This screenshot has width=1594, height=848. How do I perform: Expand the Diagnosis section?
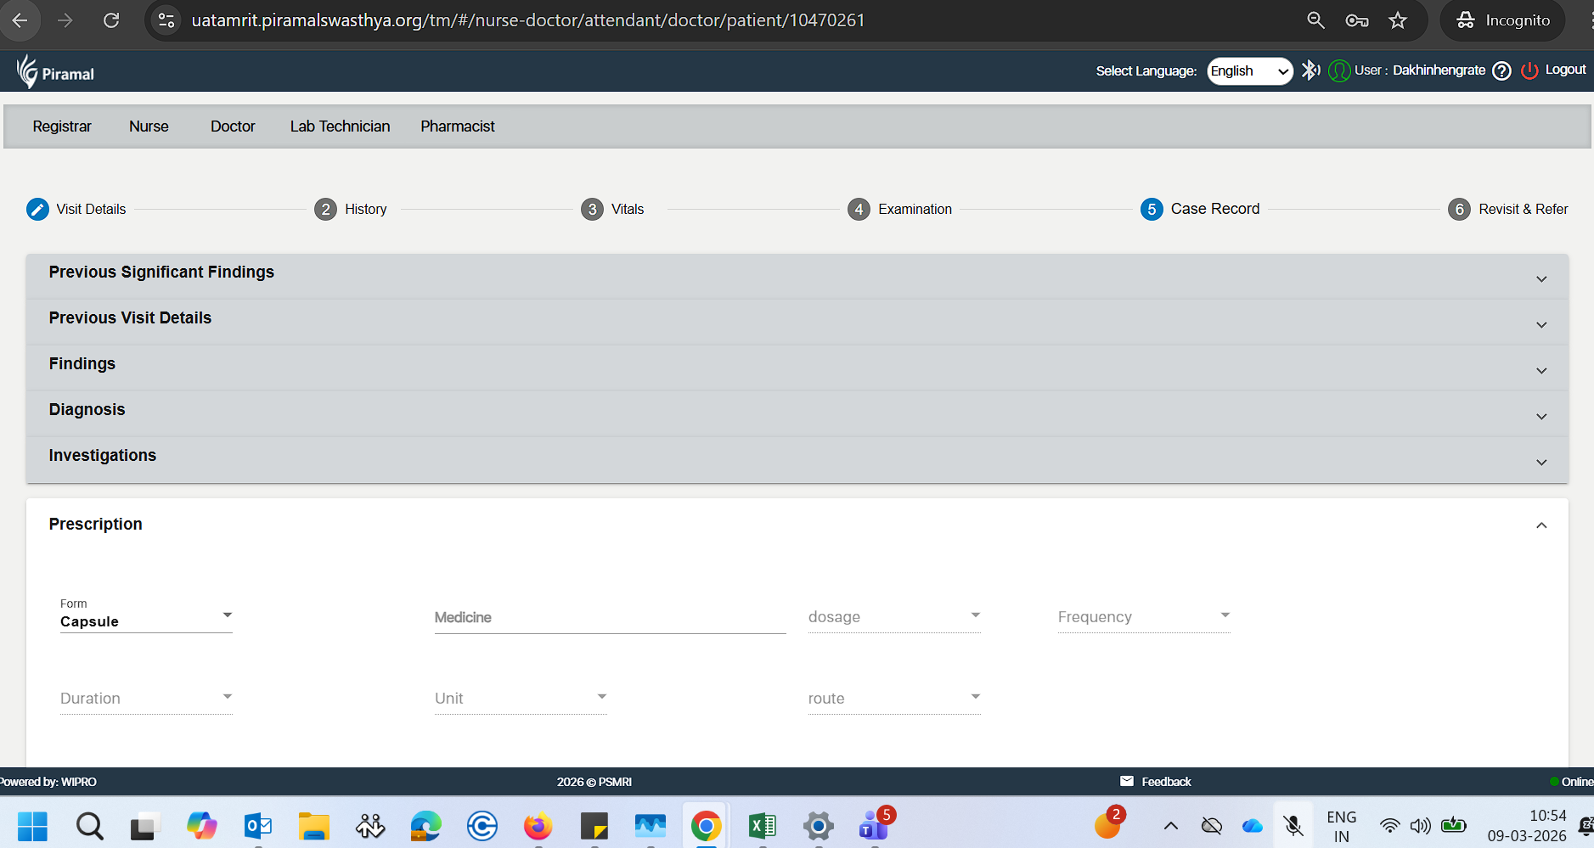[1540, 417]
